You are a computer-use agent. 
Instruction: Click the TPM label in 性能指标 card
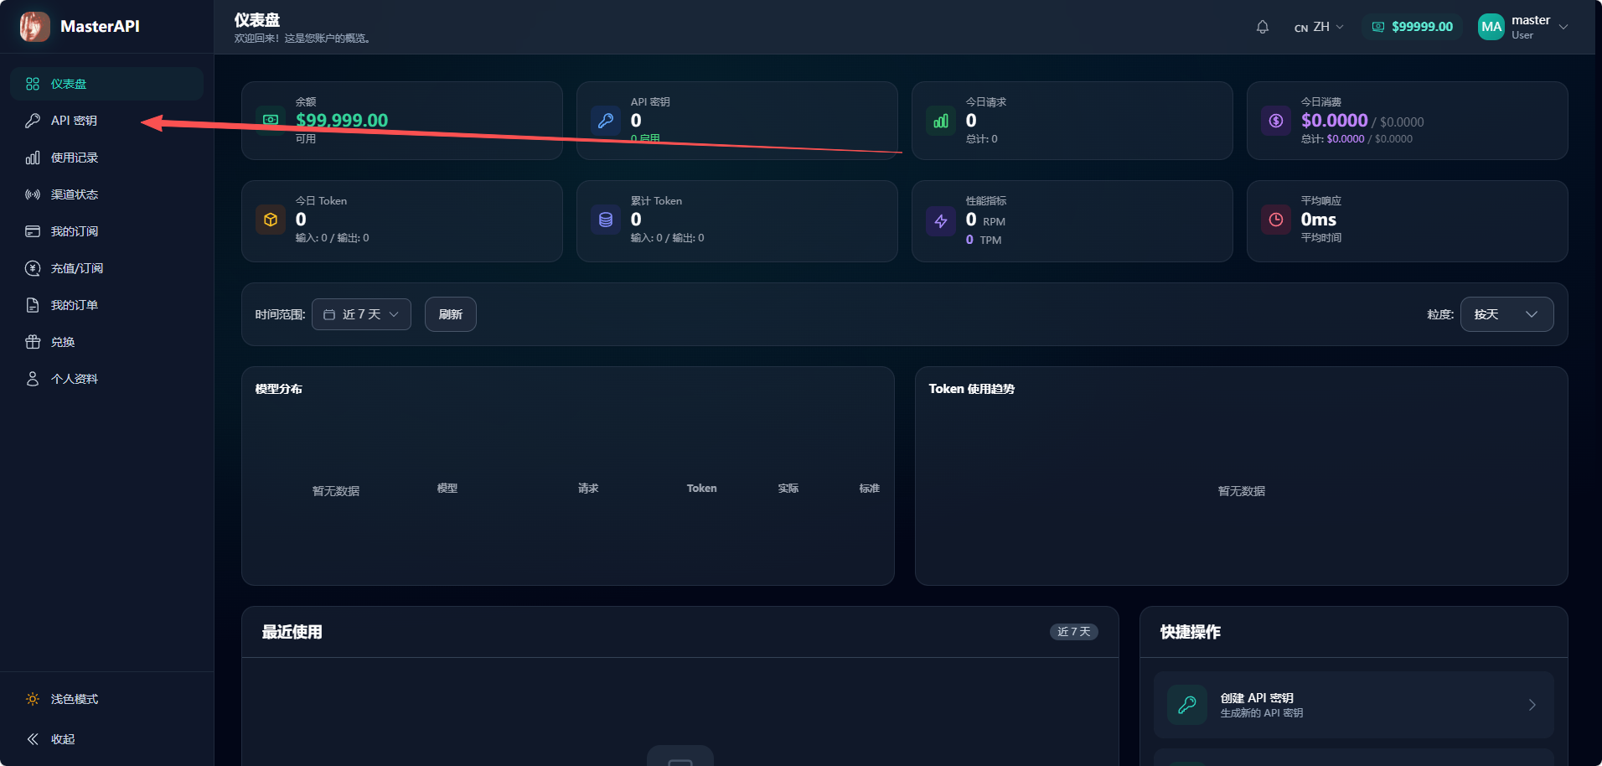(991, 241)
